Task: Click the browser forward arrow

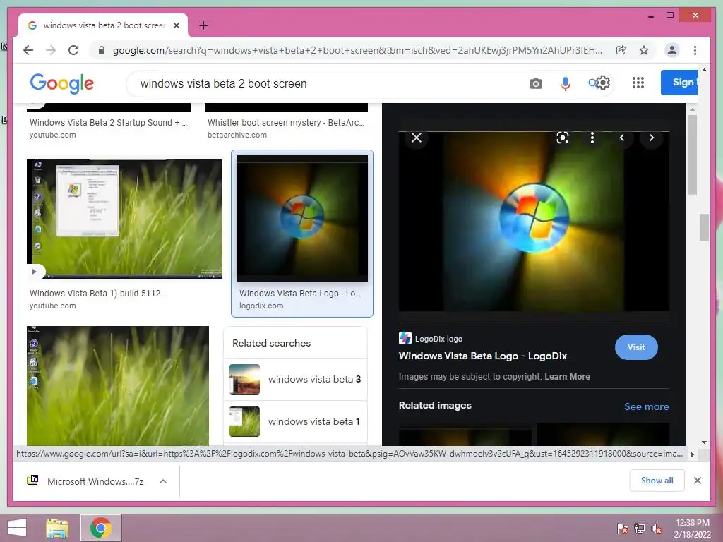Action: coord(51,50)
